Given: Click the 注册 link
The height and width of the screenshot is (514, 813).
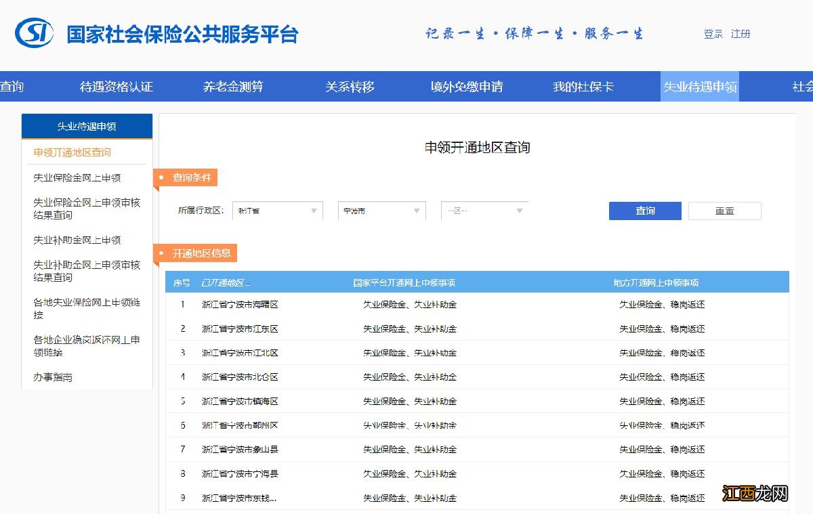Looking at the screenshot, I should pyautogui.click(x=740, y=33).
